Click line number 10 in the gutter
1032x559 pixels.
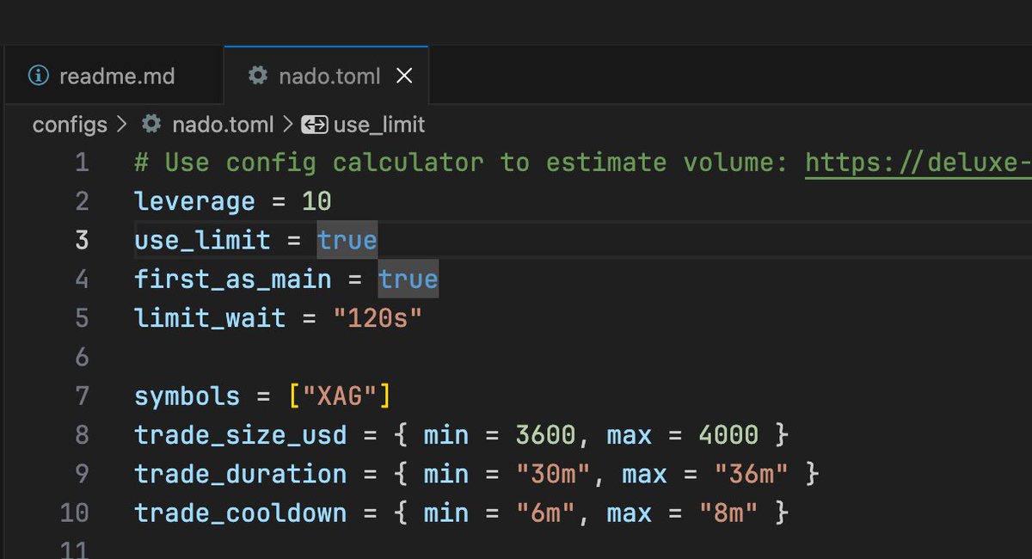(75, 513)
